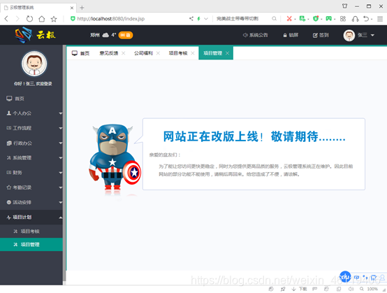Click the speaker mute icon in status bar
This screenshot has height=293, width=387.
tap(351, 289)
